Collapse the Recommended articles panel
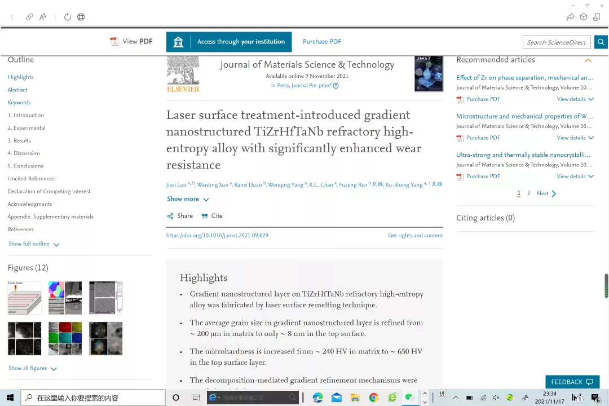This screenshot has width=609, height=406. tap(588, 60)
